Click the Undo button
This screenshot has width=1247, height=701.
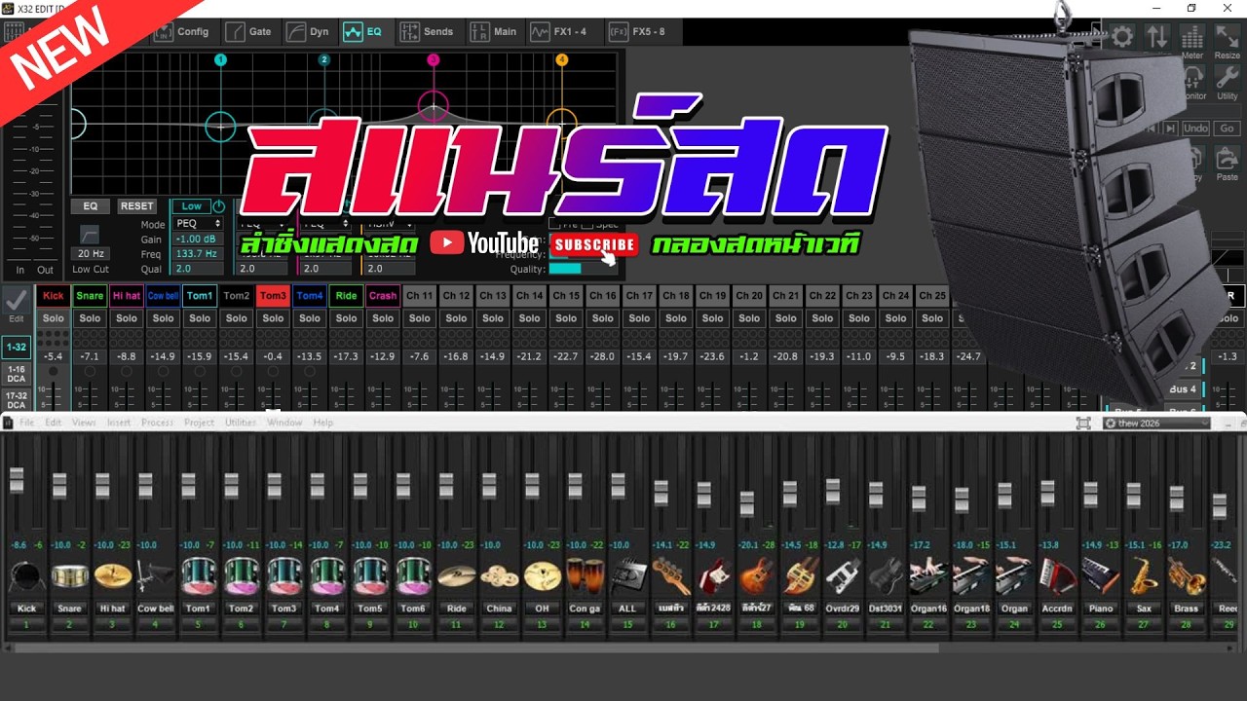tap(1195, 129)
